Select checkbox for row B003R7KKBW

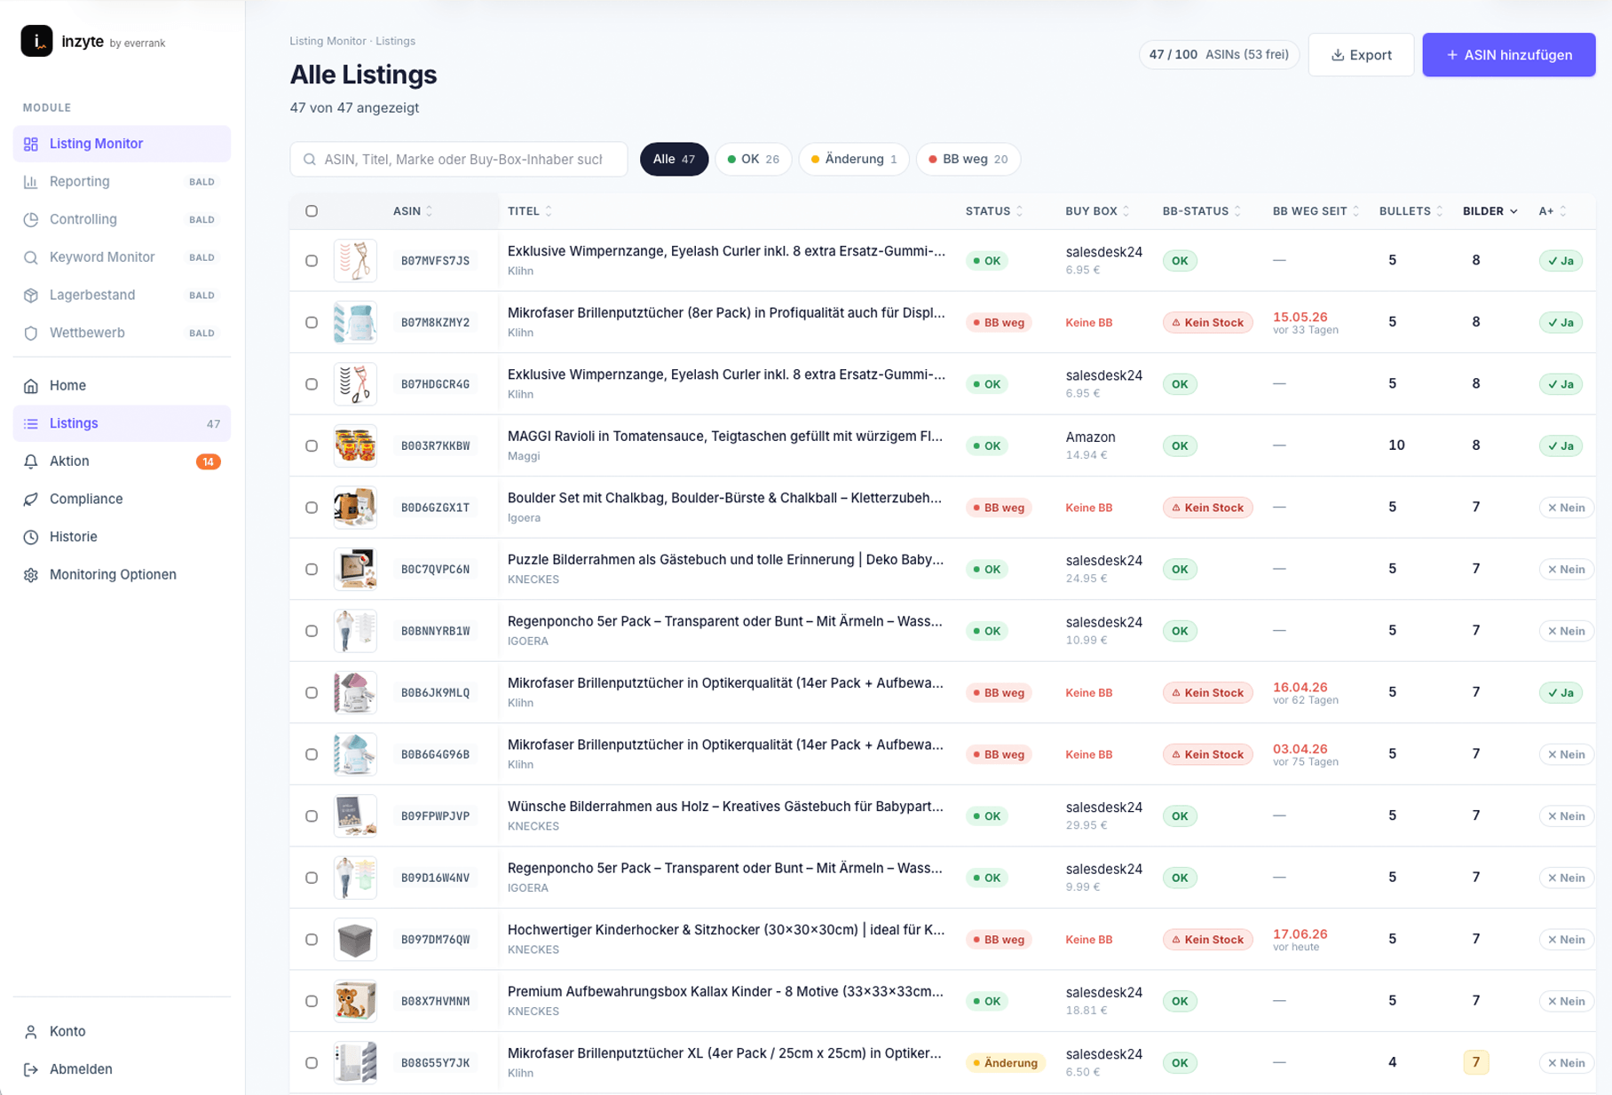tap(312, 445)
